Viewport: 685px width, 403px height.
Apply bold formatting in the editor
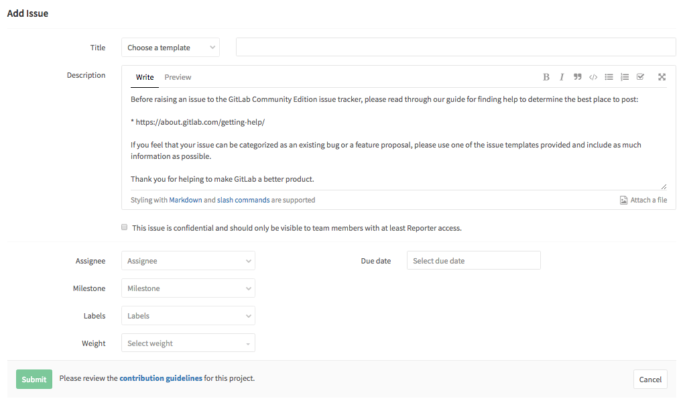(546, 76)
